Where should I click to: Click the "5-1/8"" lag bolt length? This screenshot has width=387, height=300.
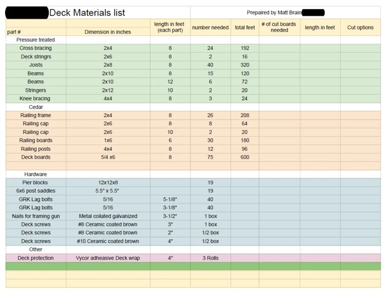click(x=170, y=200)
